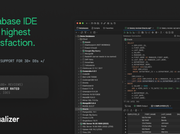This screenshot has width=180, height=134.
Task: Click the link connect icon in main toolbar
Action: [104, 24]
